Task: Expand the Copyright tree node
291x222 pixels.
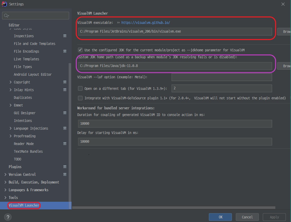Action: [x=10, y=82]
